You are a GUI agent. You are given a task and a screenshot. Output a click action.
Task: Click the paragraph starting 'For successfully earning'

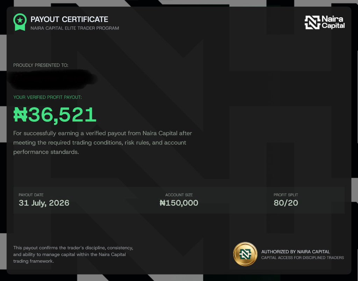click(102, 143)
